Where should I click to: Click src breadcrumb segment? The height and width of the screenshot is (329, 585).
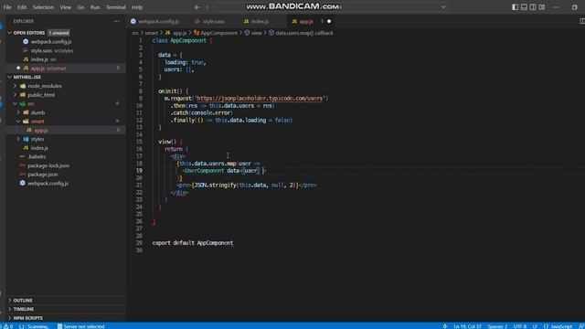(x=135, y=33)
